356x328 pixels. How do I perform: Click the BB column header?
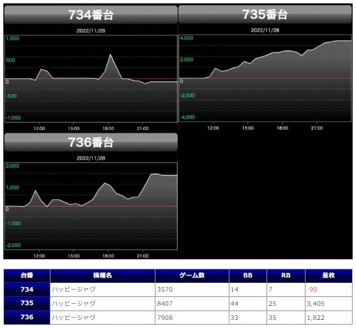pyautogui.click(x=248, y=275)
